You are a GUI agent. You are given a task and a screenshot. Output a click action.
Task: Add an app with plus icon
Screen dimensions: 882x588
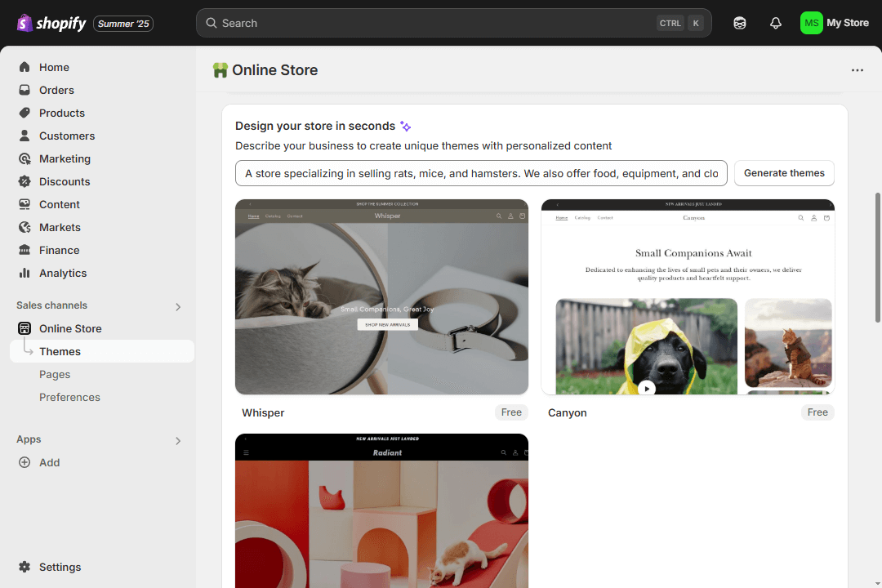point(24,462)
